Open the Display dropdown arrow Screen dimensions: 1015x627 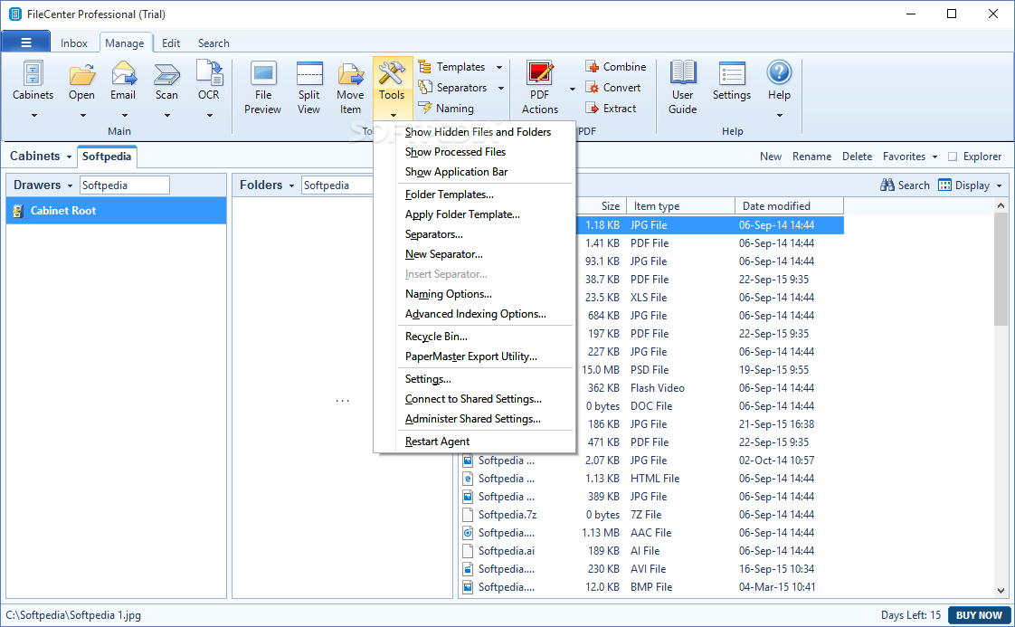(999, 185)
